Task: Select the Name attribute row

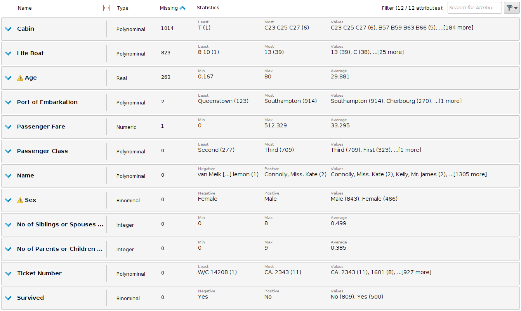Action: click(26, 175)
